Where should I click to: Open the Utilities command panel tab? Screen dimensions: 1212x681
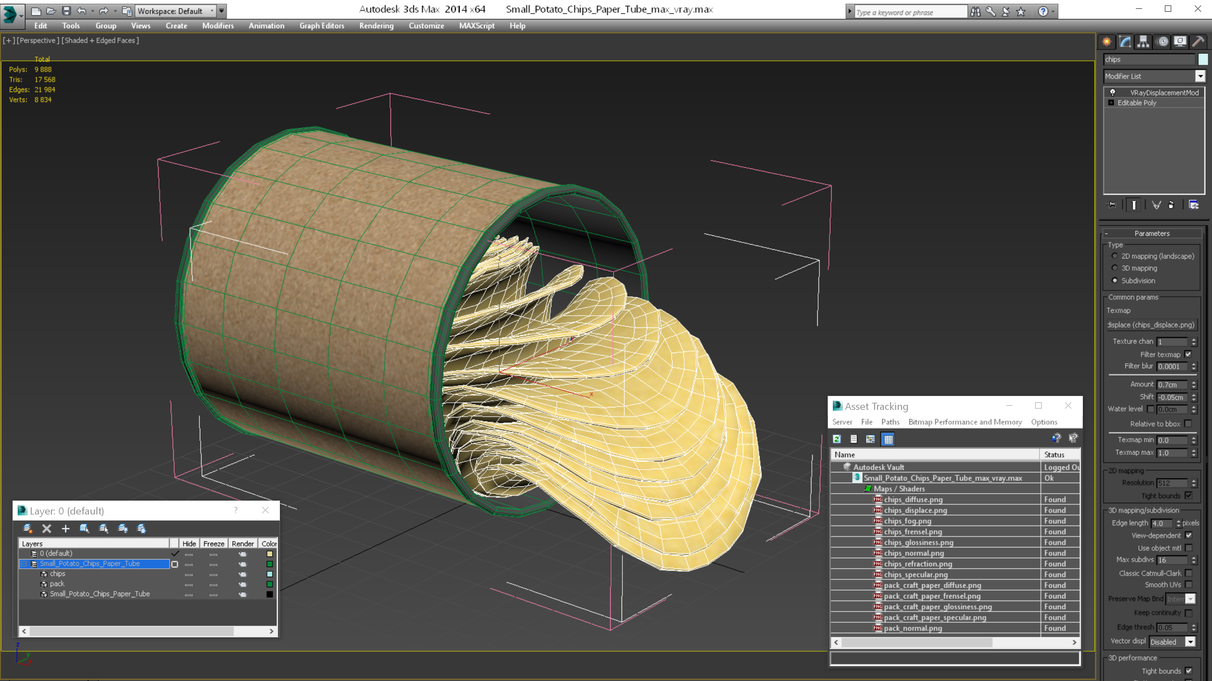[1199, 42]
